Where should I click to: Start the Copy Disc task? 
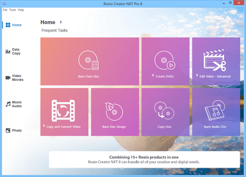tap(165, 112)
